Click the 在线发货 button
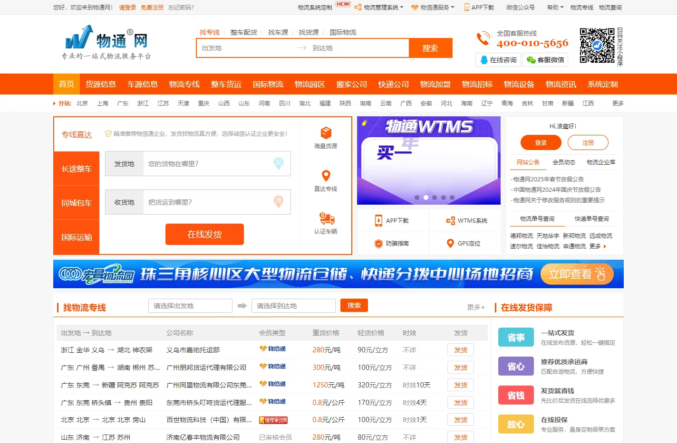The height and width of the screenshot is (443, 677). point(204,234)
